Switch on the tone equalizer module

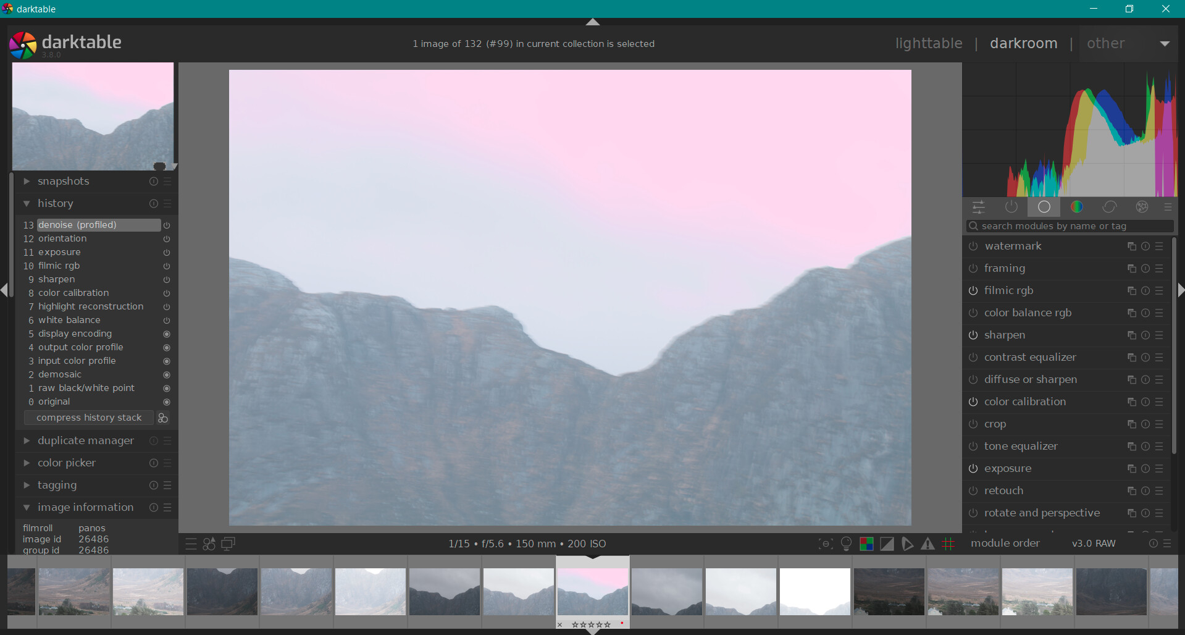(973, 447)
